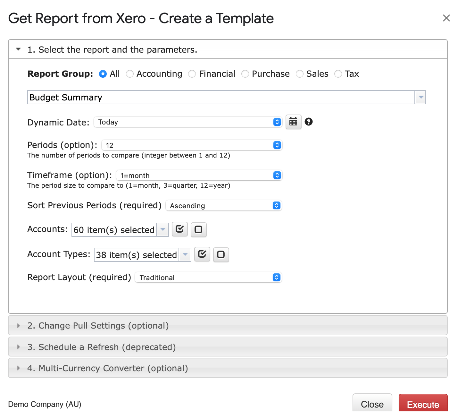
Task: Click the periods hint text about integer range
Action: 129,155
